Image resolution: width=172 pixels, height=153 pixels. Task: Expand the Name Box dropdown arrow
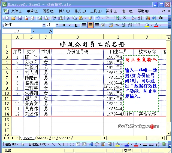click(x=34, y=31)
